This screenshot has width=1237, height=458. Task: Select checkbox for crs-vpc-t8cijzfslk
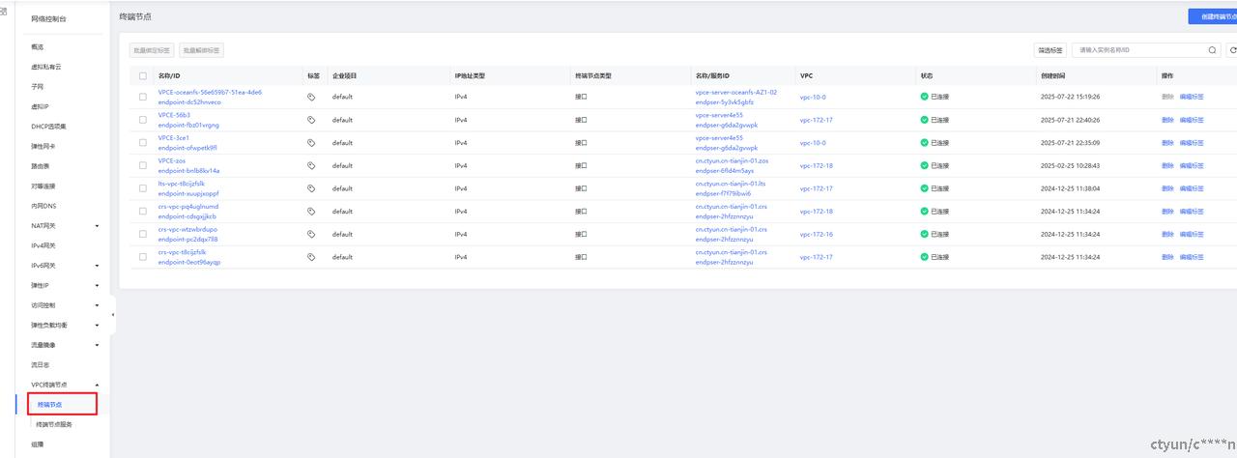click(x=143, y=257)
